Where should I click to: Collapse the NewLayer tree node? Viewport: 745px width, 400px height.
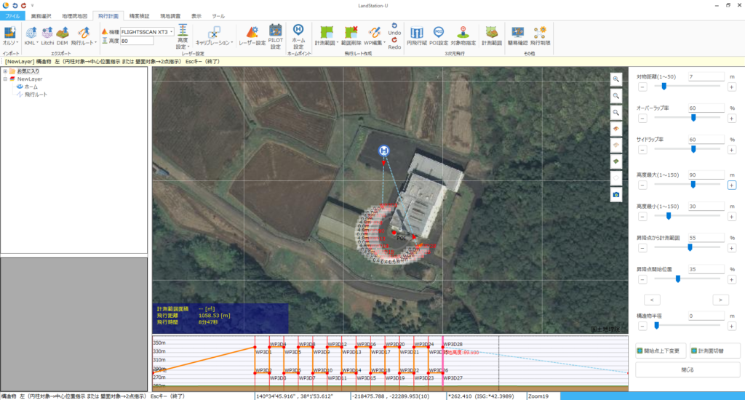pos(5,79)
